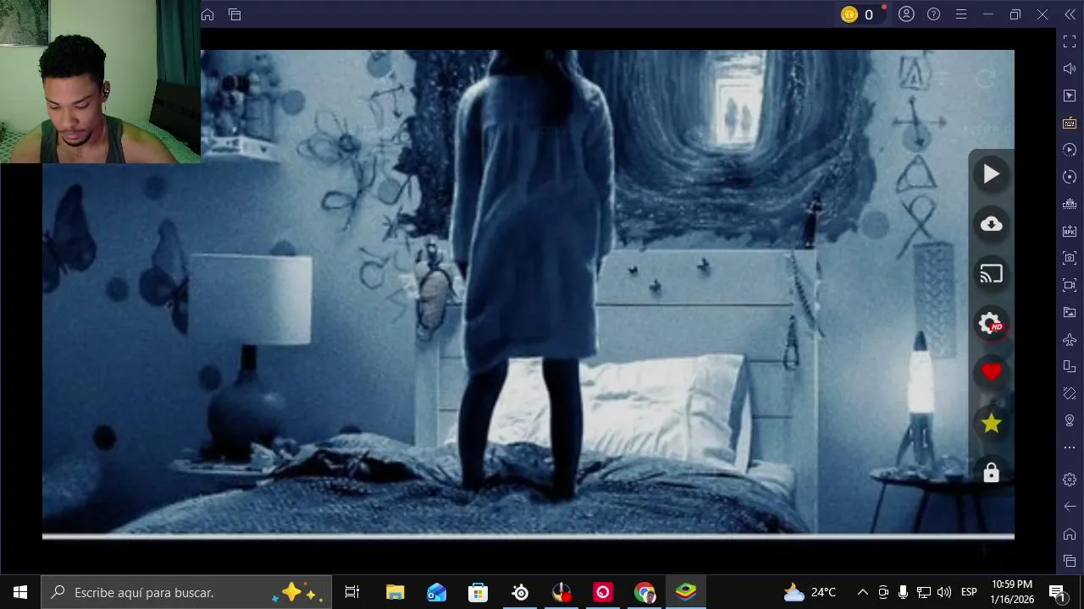This screenshot has width=1084, height=609.
Task: Start screen recording from sidebar icon
Action: point(1070,285)
